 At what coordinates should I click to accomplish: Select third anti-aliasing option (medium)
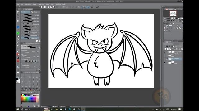(33, 61)
